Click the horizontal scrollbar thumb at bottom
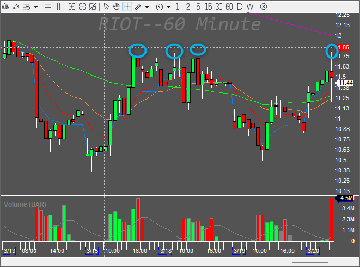Image resolution: width=360 pixels, height=267 pixels. click(x=310, y=262)
